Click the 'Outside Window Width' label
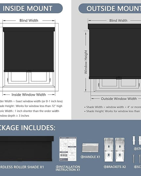The image size is (141, 176). pos(119,99)
